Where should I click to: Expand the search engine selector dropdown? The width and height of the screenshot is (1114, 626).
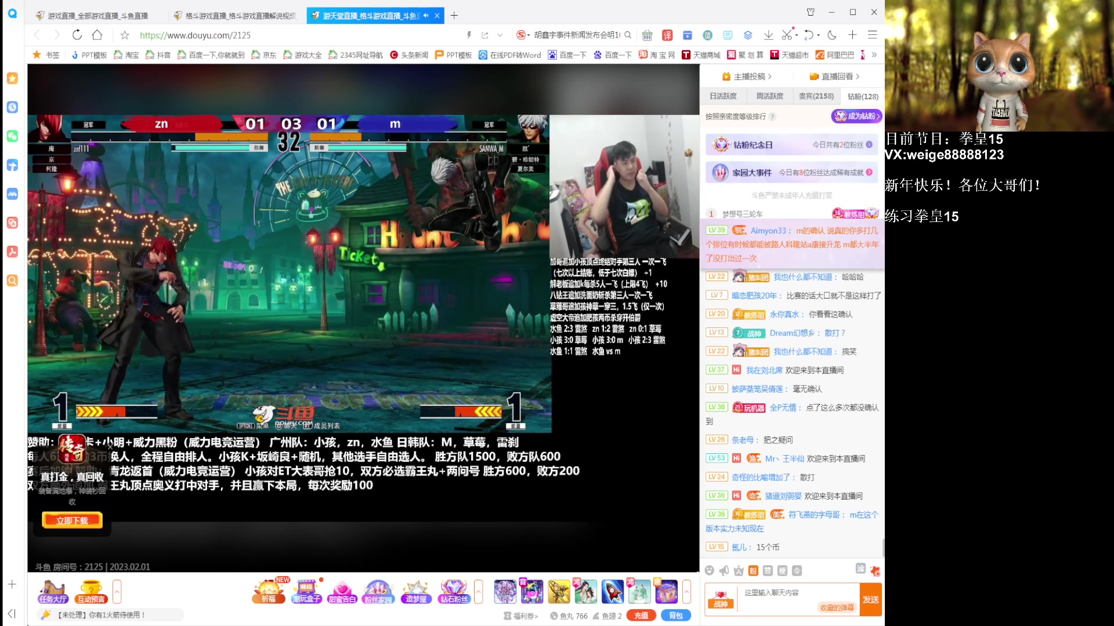pyautogui.click(x=529, y=35)
